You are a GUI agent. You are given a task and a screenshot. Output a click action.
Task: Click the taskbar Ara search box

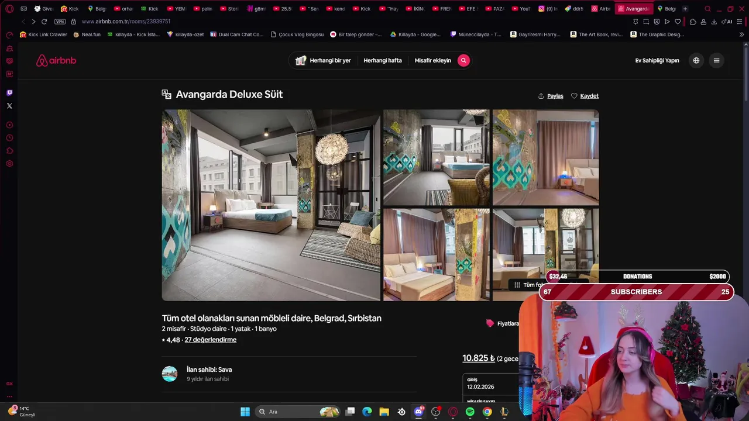pyautogui.click(x=298, y=412)
